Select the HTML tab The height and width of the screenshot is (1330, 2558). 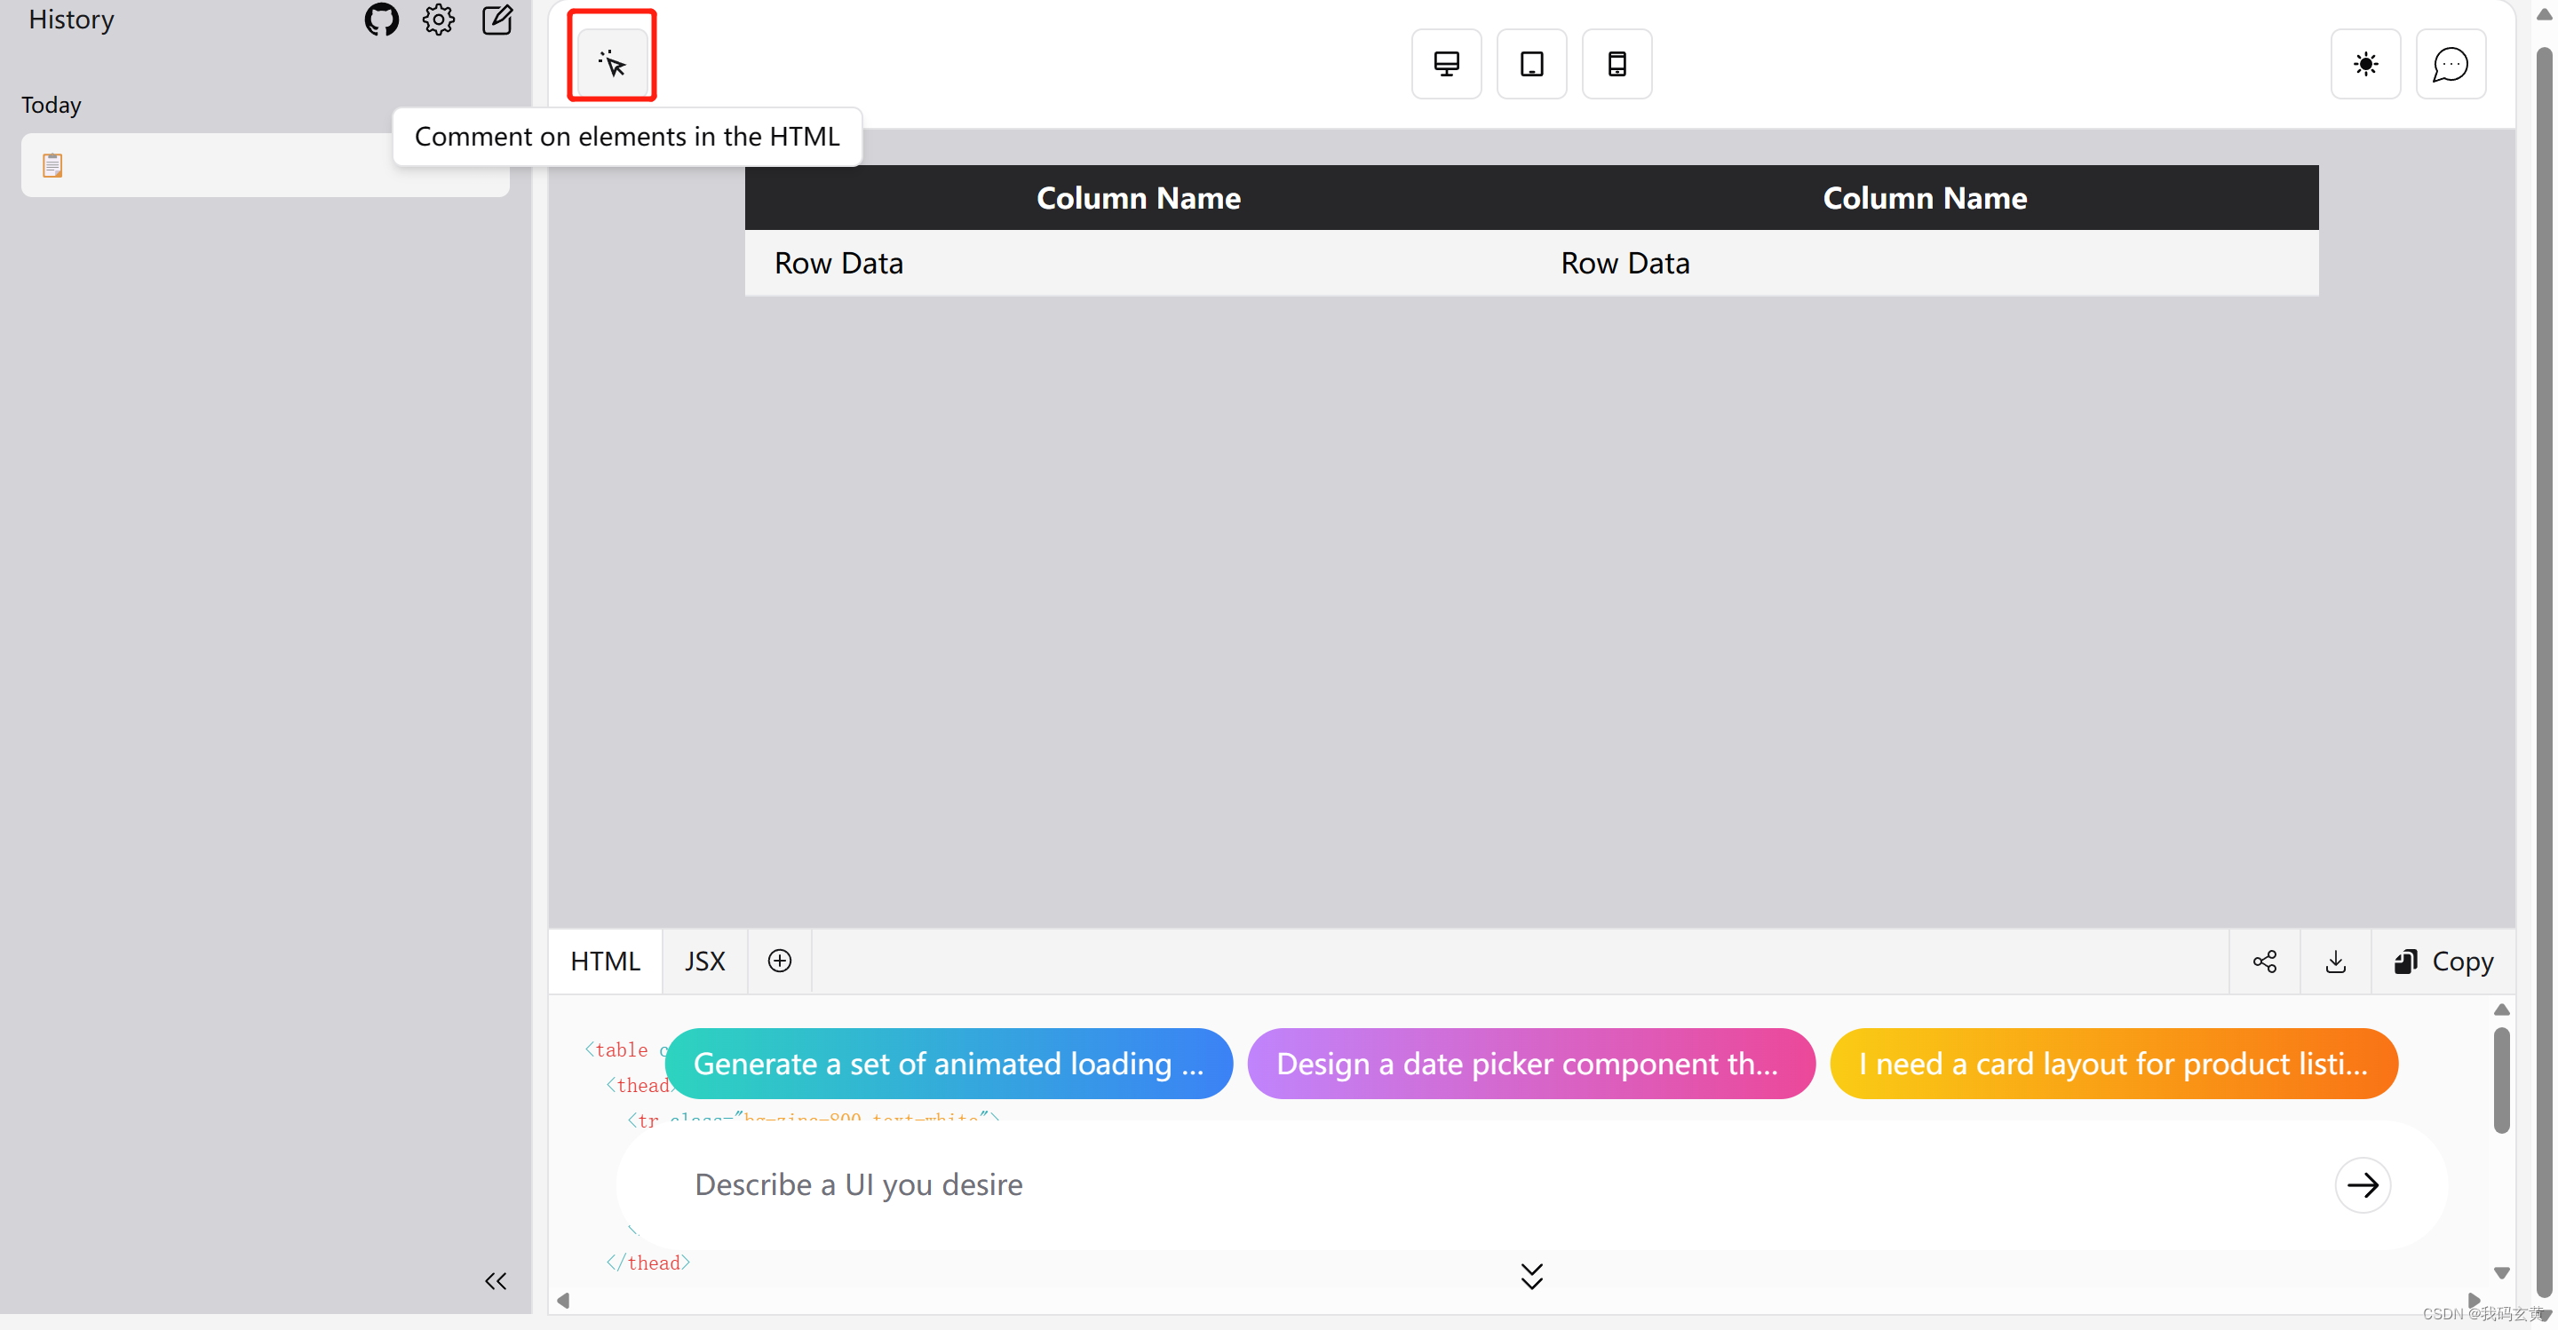coord(605,961)
